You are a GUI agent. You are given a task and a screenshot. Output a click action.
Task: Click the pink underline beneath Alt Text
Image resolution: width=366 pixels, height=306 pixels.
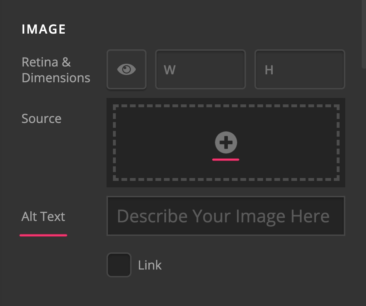pos(43,235)
